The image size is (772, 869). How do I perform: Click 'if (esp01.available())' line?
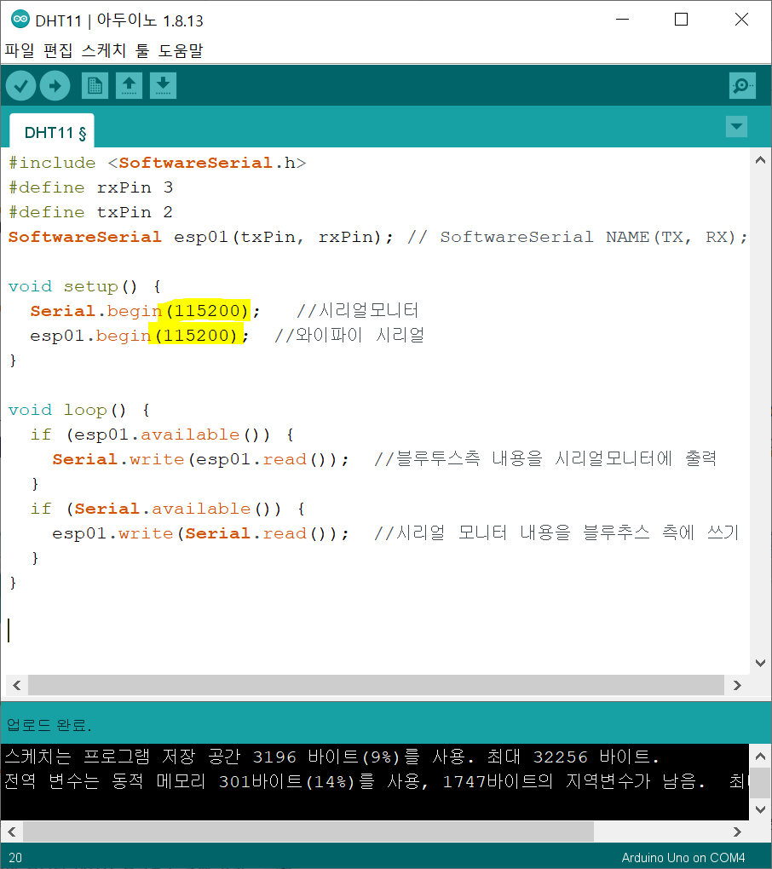point(163,434)
